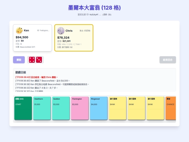
Task: Select the Seddon $3,500 tile
Action: 61,108
